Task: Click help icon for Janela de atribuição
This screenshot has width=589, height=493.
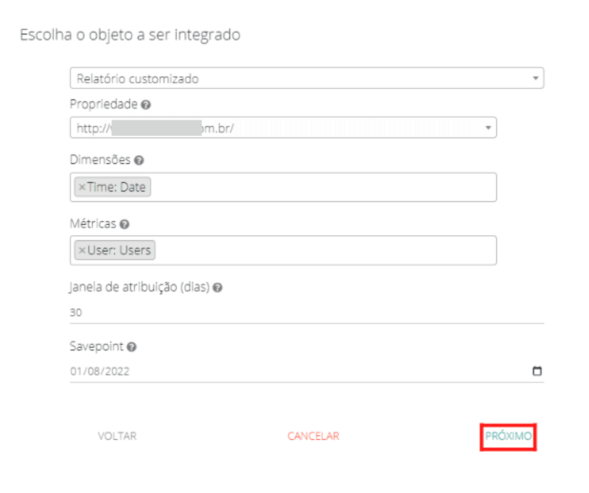Action: (217, 288)
